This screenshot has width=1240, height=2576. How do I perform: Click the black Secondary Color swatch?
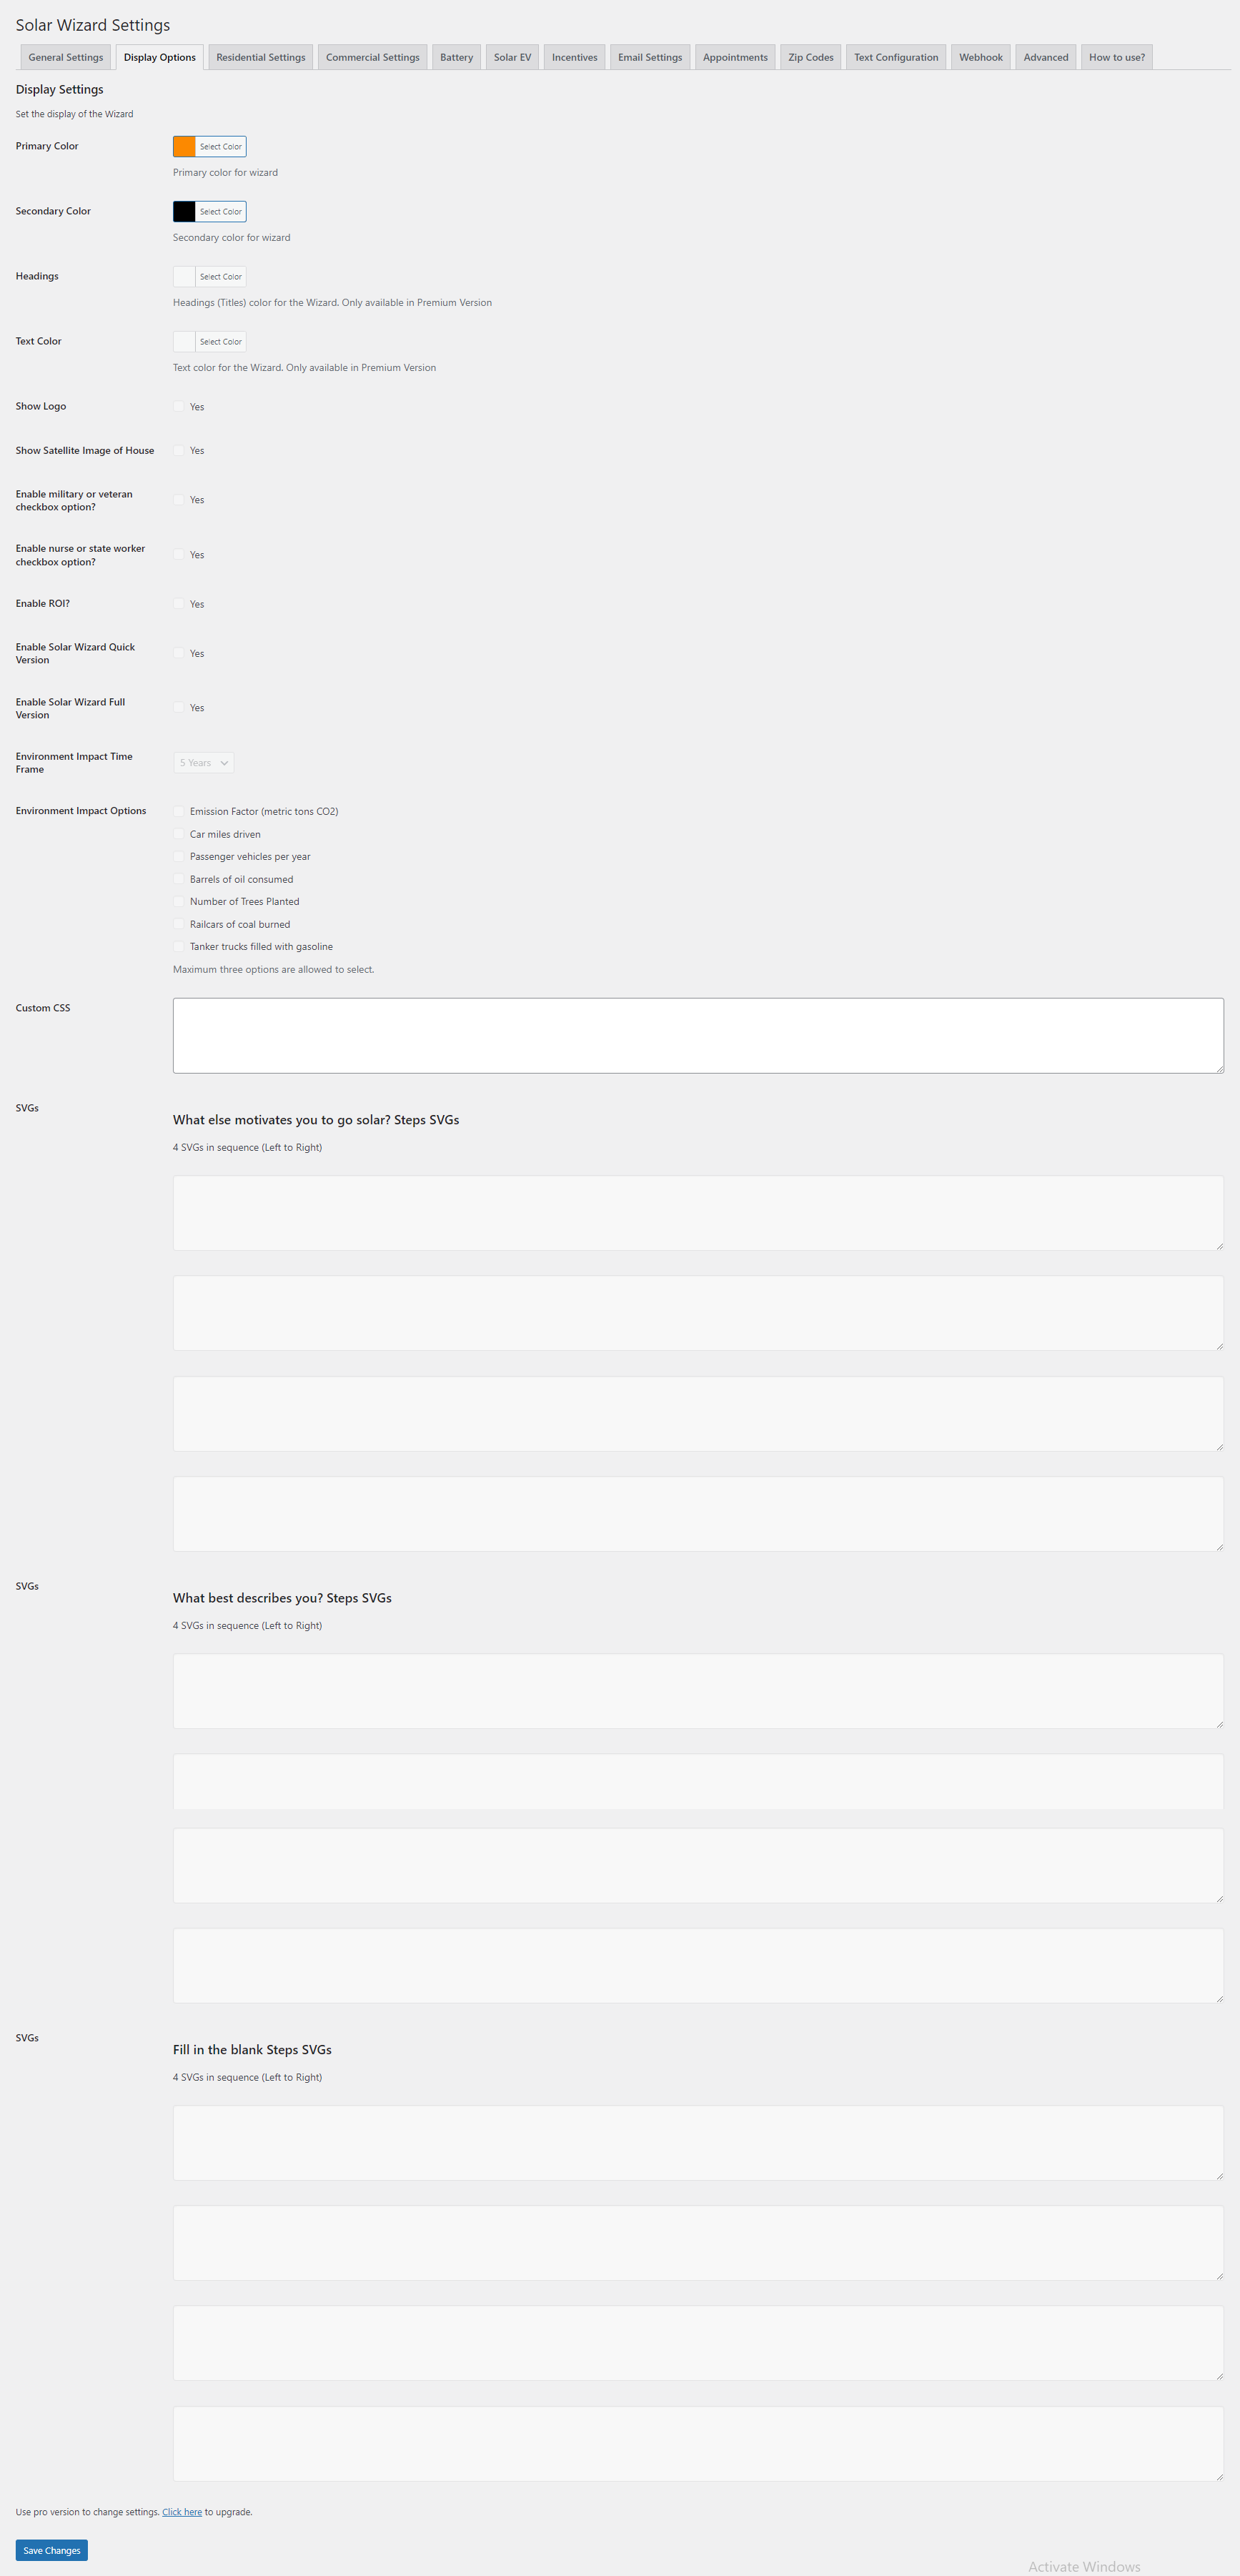point(185,212)
